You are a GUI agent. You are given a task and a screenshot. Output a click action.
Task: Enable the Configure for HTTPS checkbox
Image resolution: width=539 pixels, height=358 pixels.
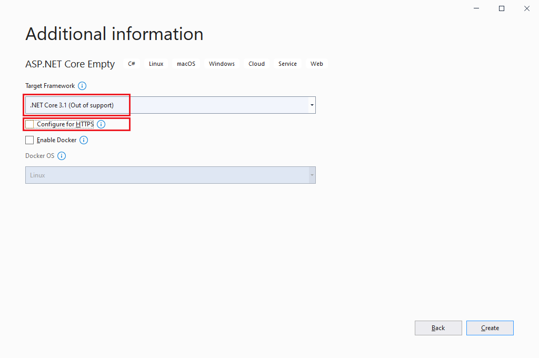click(29, 124)
